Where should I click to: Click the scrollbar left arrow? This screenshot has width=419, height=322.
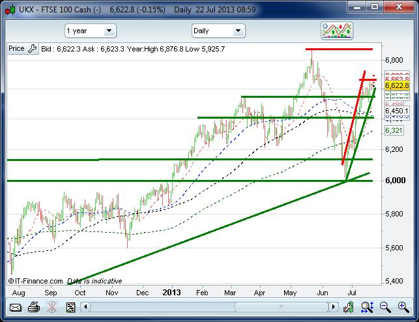coord(85,307)
